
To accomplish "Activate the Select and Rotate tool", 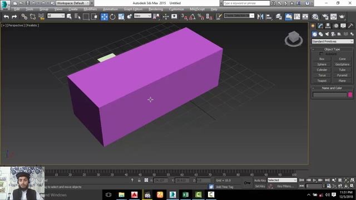I will (112, 17).
